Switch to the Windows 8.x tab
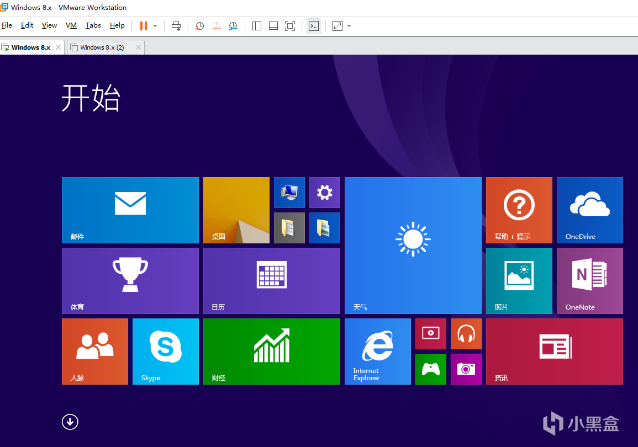 [31, 47]
